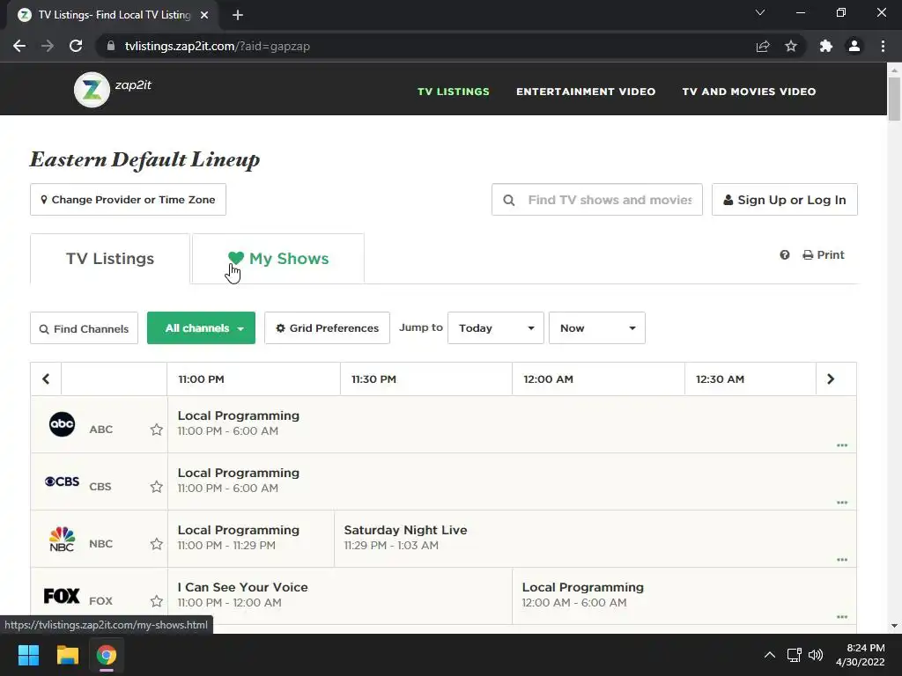Open the Chrome three-dot menu
Screen dimensions: 902x676
(883, 46)
